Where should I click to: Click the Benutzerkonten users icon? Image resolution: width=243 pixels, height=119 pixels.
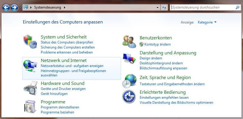(x=129, y=41)
